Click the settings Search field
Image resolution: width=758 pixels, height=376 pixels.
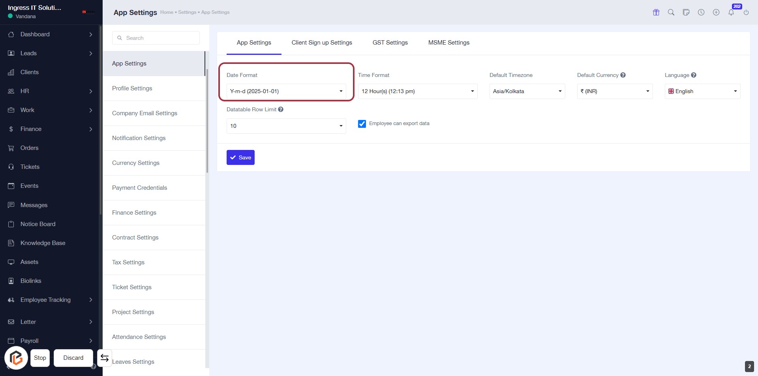point(156,38)
